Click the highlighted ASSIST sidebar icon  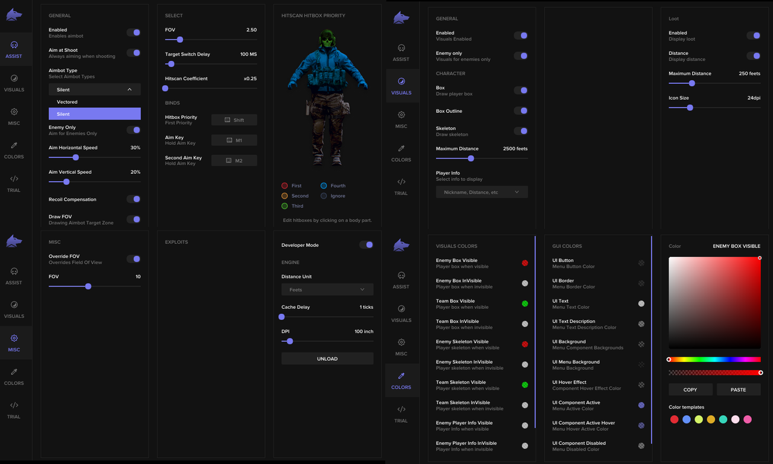[14, 45]
